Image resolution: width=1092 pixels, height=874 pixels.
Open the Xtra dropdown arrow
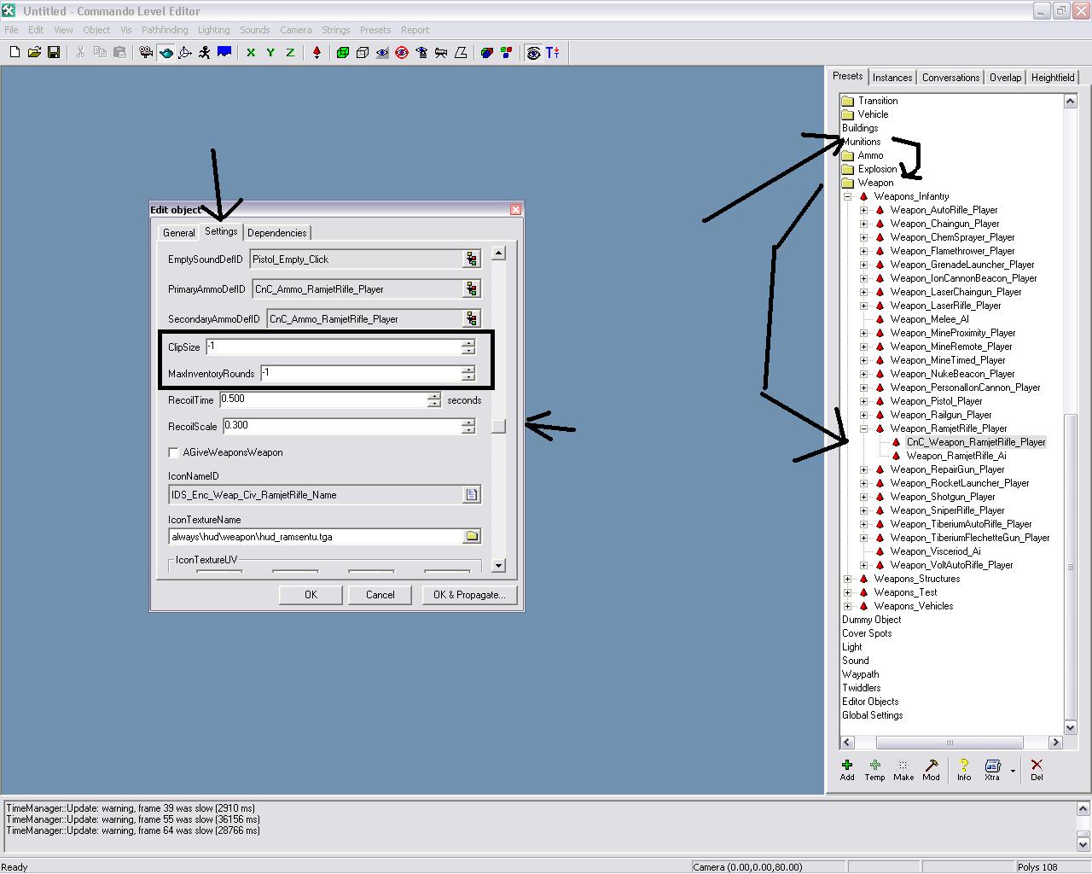tap(1013, 770)
